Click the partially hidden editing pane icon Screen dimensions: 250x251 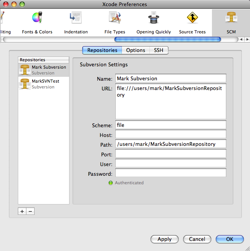[x=2, y=17]
